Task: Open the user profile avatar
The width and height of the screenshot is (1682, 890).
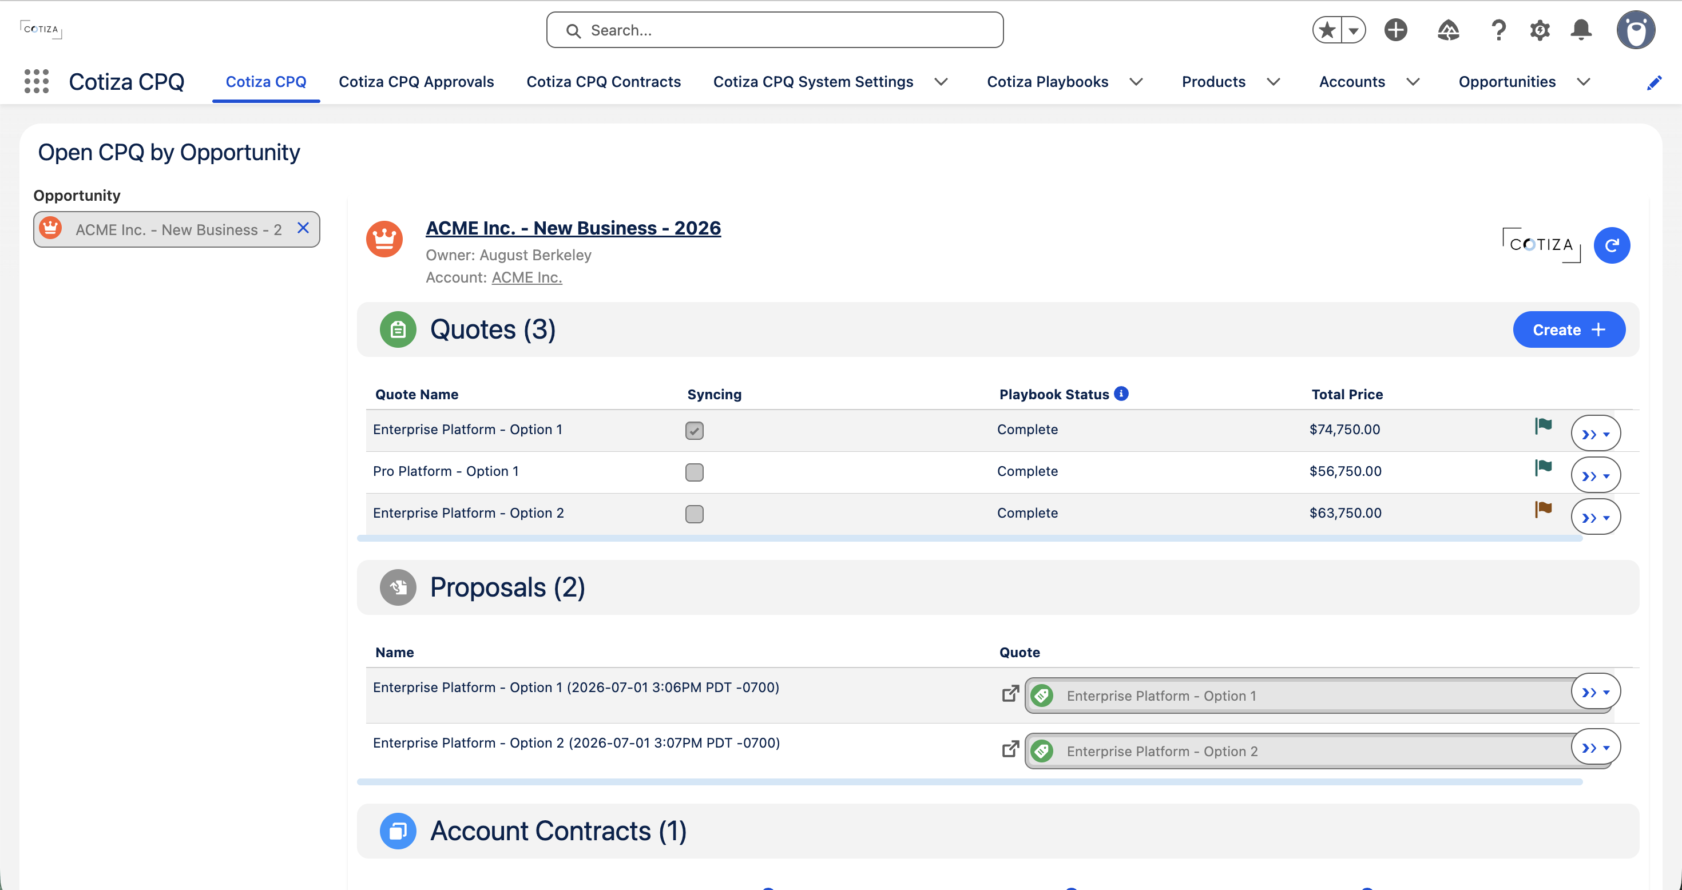Action: 1635,30
